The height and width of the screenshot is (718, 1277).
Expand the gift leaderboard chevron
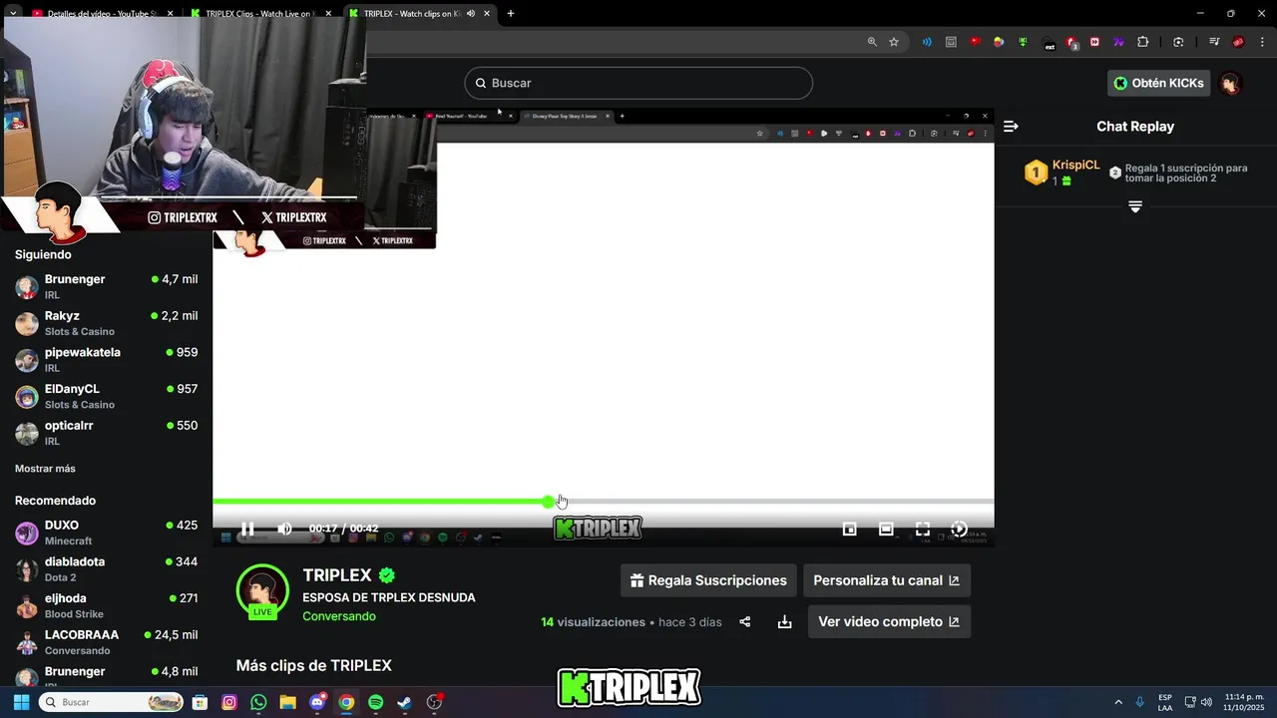click(x=1134, y=206)
